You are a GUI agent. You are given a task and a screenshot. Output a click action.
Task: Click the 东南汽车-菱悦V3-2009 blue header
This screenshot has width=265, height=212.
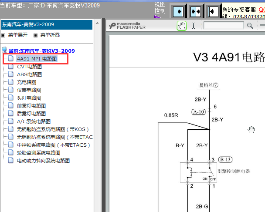coord(47,25)
